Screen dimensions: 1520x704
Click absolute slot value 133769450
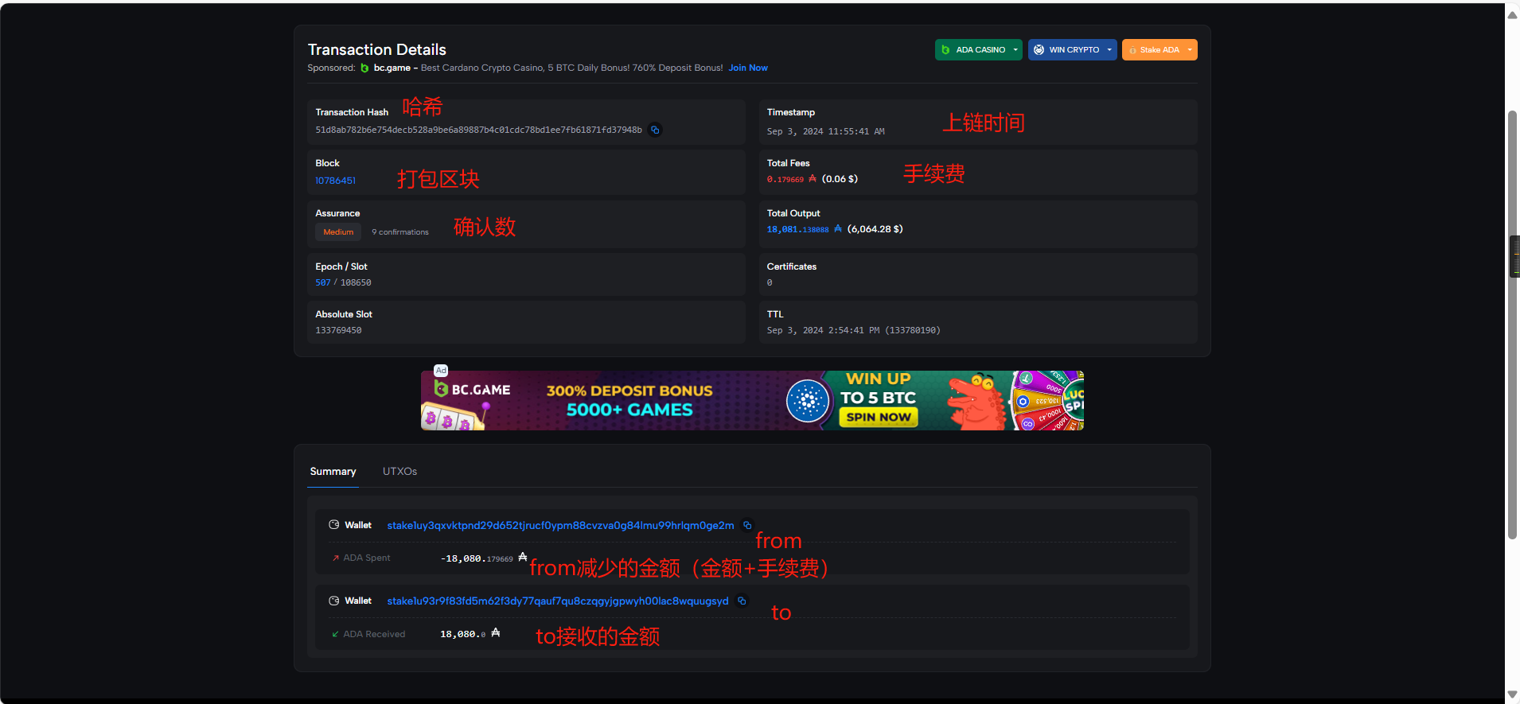[x=338, y=330]
